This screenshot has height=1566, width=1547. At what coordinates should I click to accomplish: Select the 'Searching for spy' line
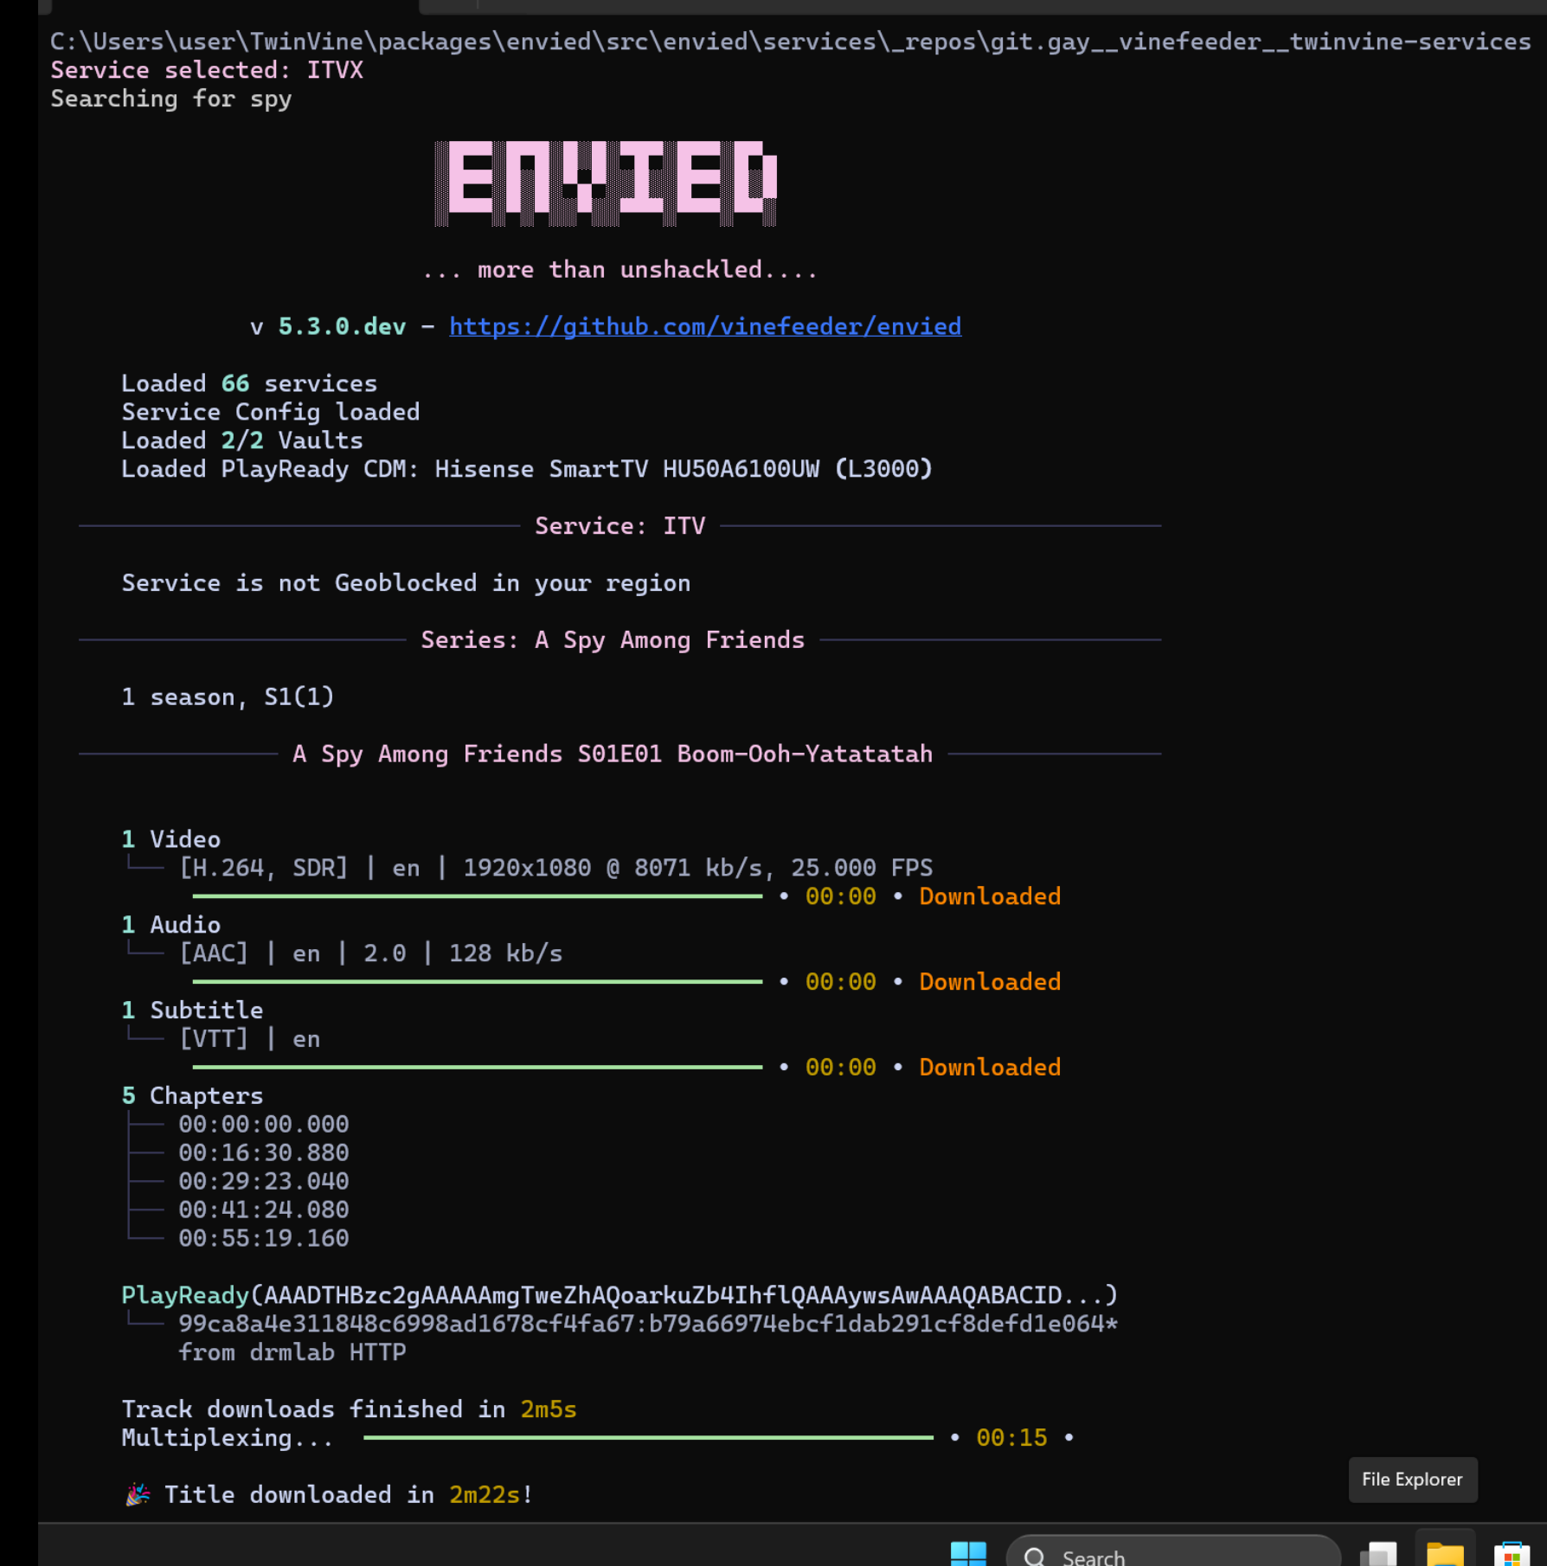(171, 99)
